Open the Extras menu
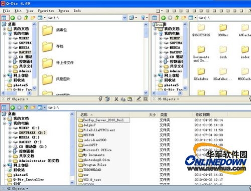Screen dimensions: 251x191 point(64,11)
